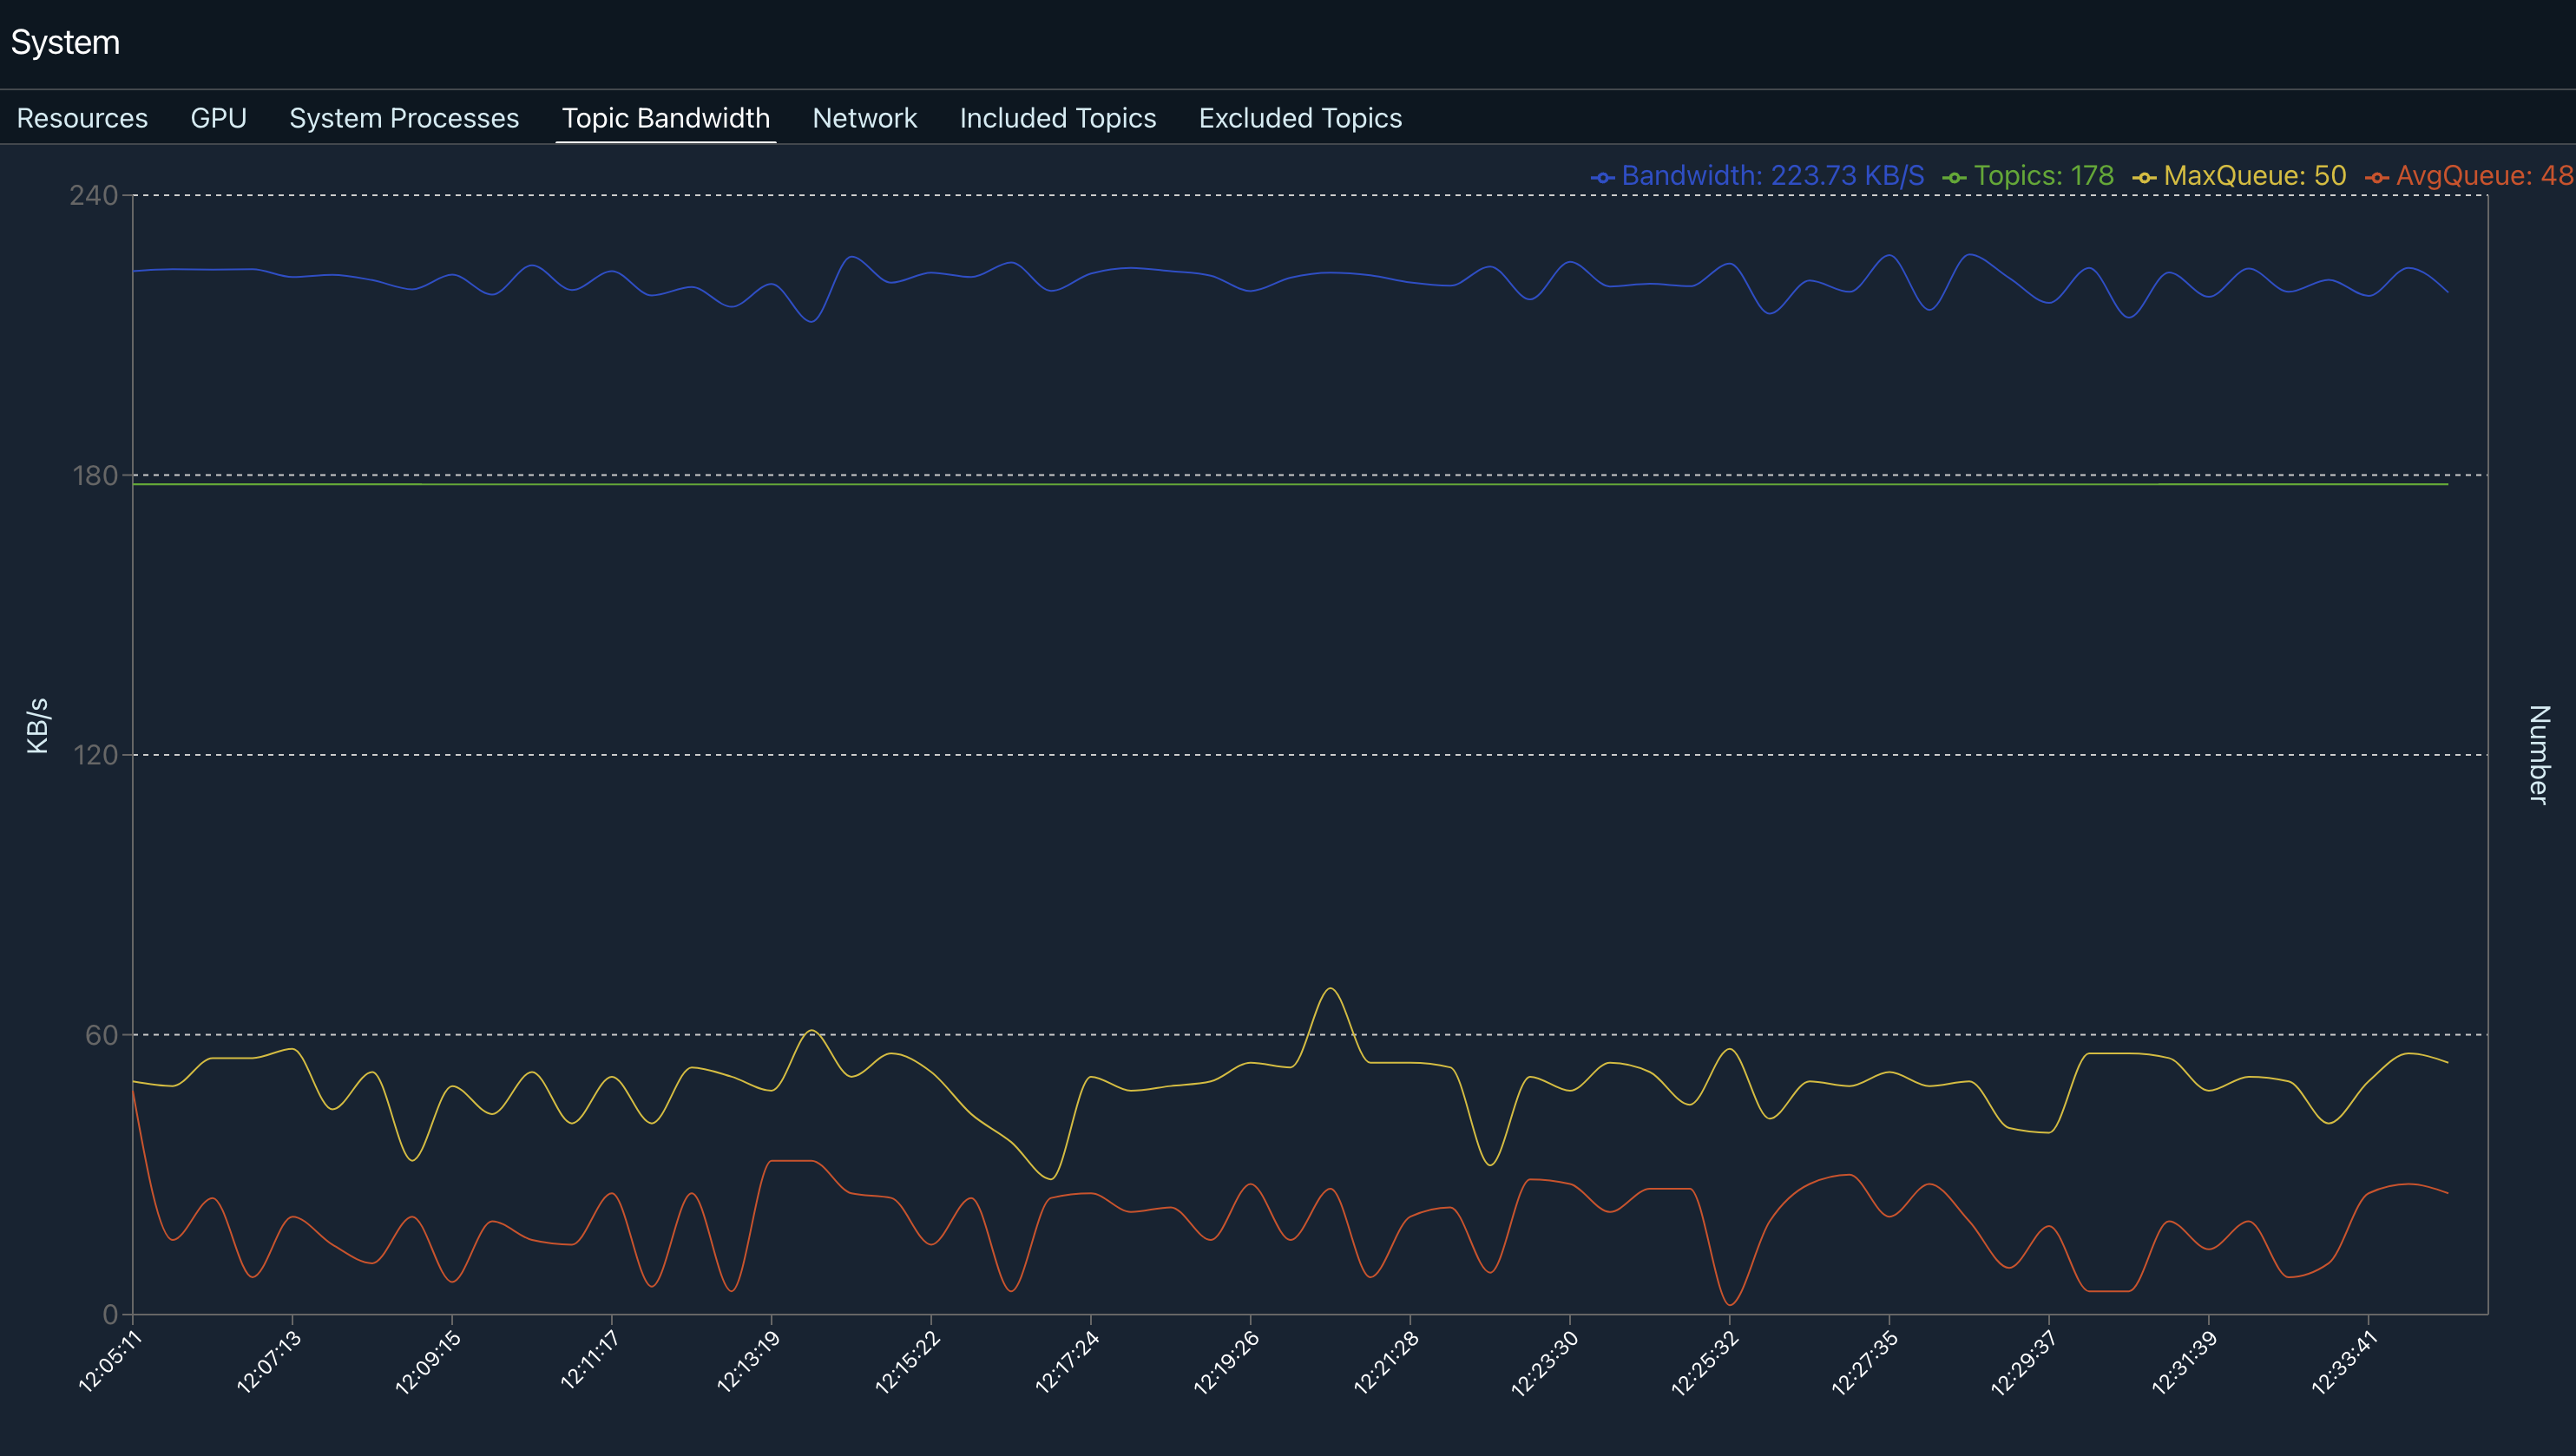Toggle the Bandwidth legend series marker

pyautogui.click(x=1602, y=178)
